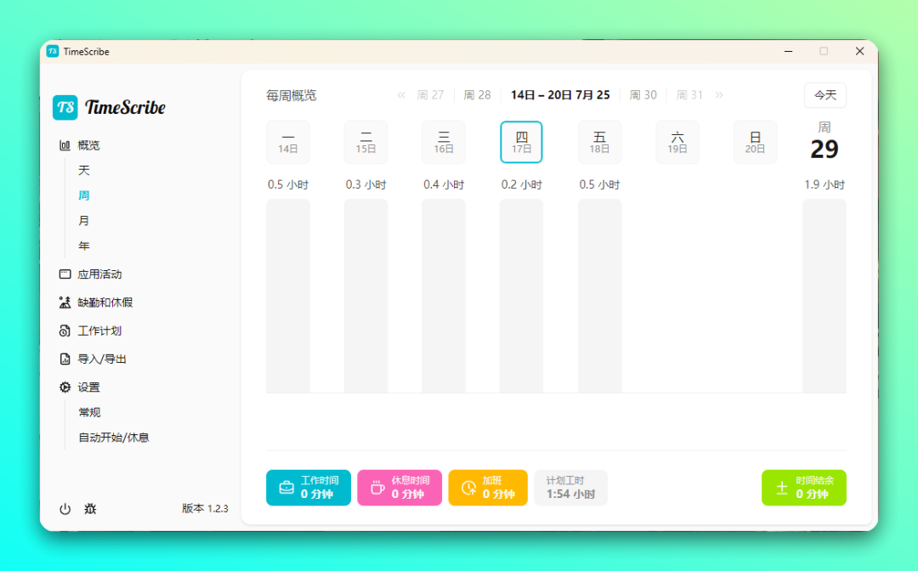Click the overview bar chart icon
The height and width of the screenshot is (571, 918).
[65, 145]
